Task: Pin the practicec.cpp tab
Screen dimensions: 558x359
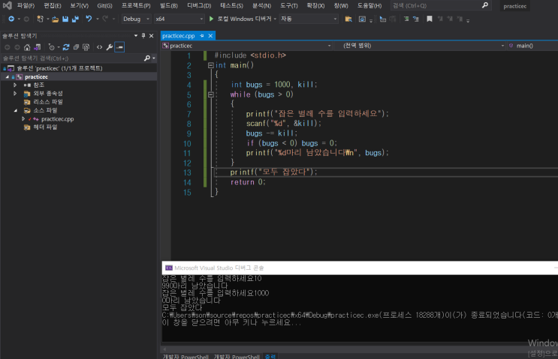Action: point(202,35)
